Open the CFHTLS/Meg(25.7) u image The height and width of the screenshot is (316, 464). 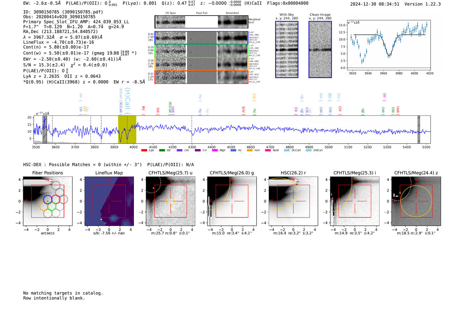[x=170, y=201]
